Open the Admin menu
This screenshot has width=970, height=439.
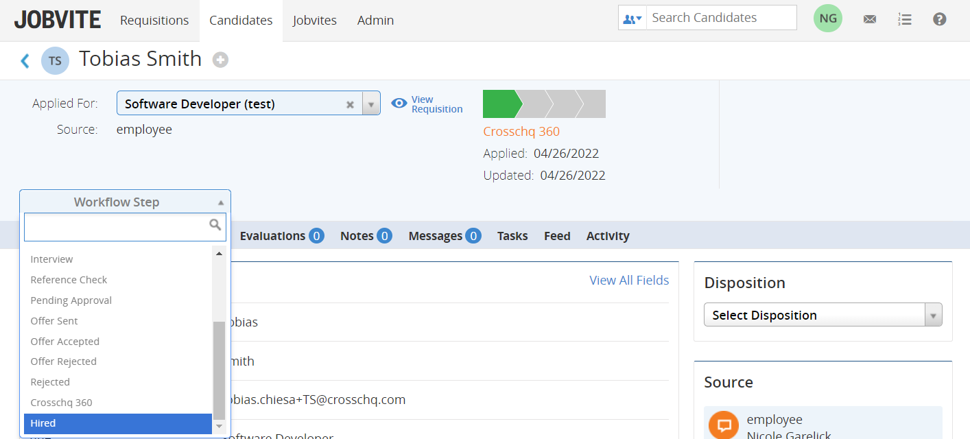(375, 20)
